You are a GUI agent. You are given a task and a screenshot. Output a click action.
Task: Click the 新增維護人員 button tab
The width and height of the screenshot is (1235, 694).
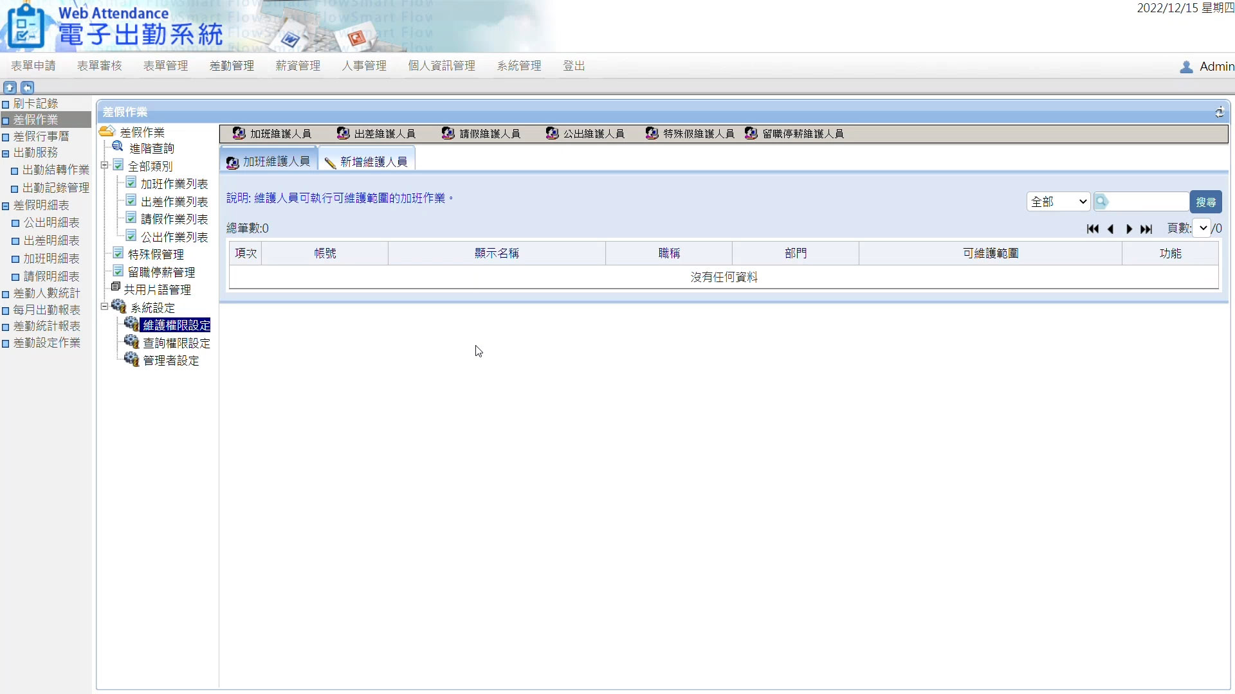tap(367, 161)
